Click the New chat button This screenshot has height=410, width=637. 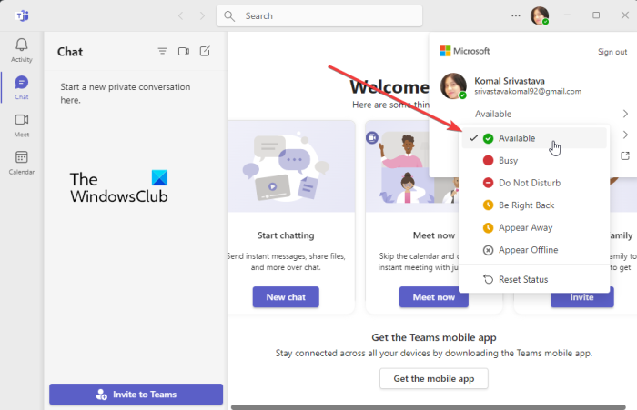click(286, 296)
